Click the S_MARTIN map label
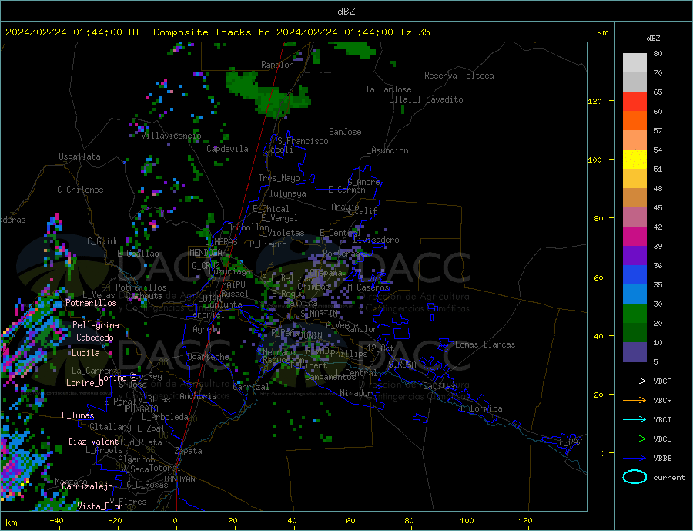The width and height of the screenshot is (693, 531). tap(319, 314)
